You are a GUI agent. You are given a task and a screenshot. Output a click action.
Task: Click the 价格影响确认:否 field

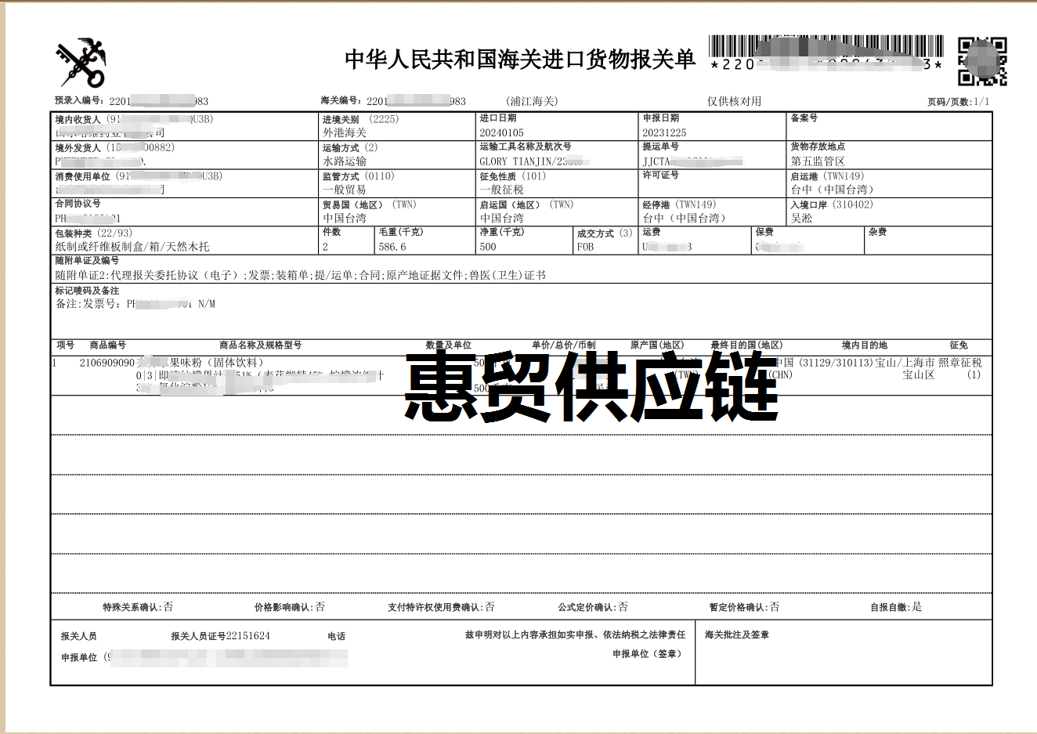[x=289, y=607]
